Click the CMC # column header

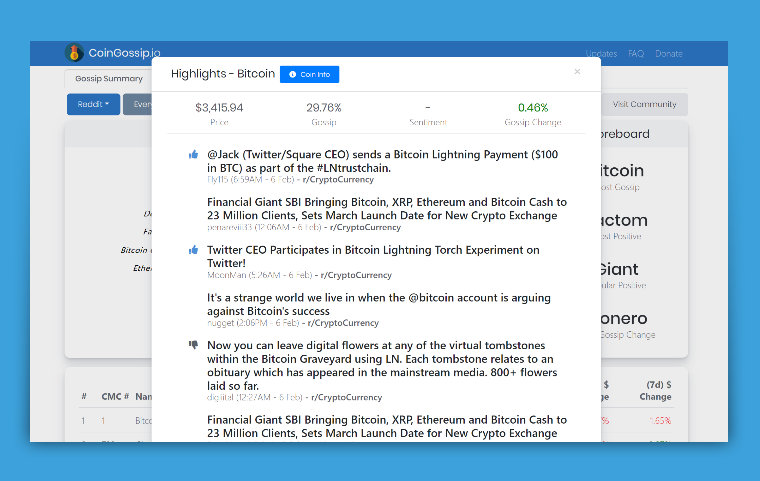pyautogui.click(x=115, y=396)
